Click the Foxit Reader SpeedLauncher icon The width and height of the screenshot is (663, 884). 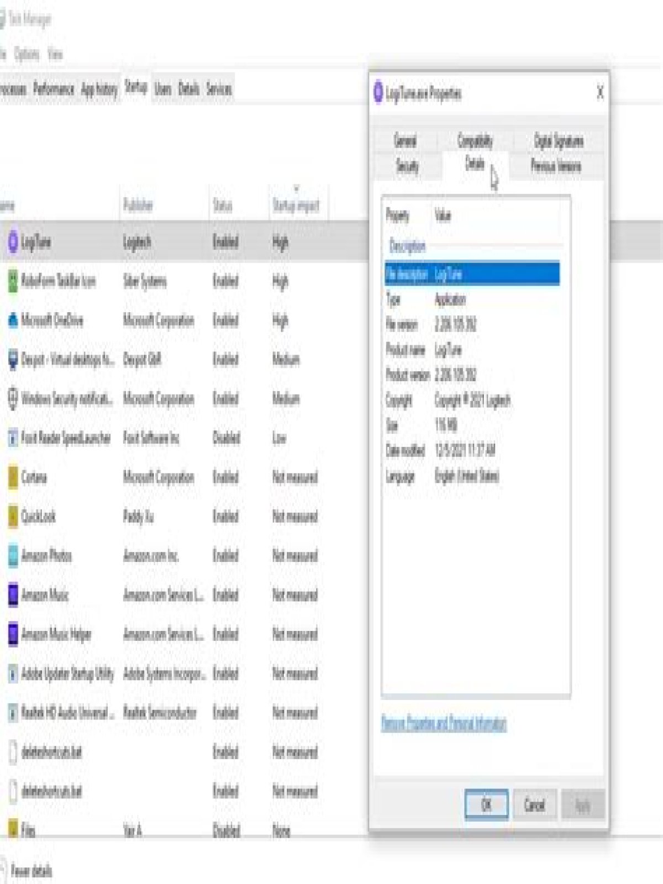(x=13, y=438)
